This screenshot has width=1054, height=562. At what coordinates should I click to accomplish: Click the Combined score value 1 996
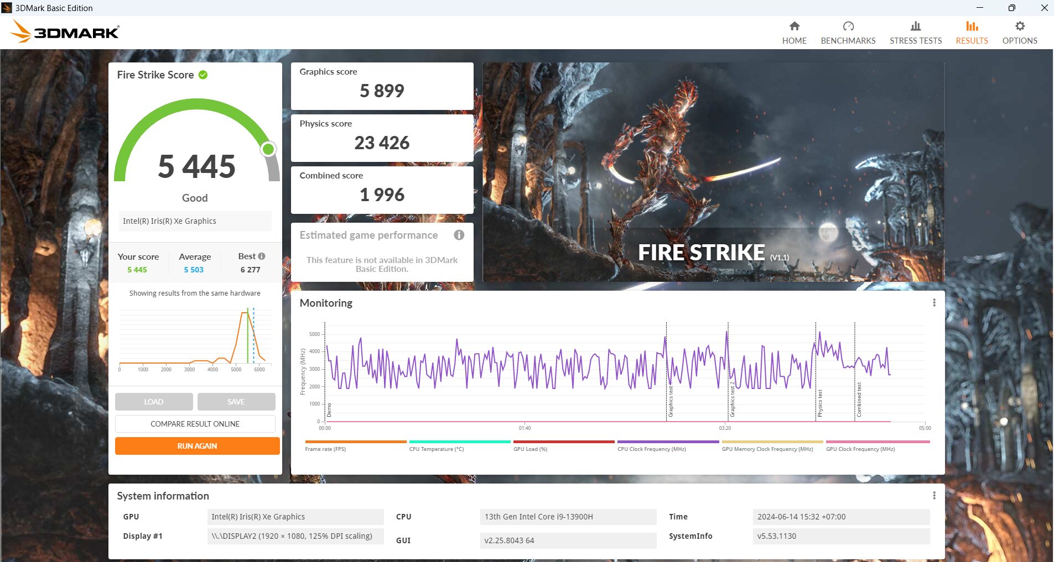click(382, 195)
